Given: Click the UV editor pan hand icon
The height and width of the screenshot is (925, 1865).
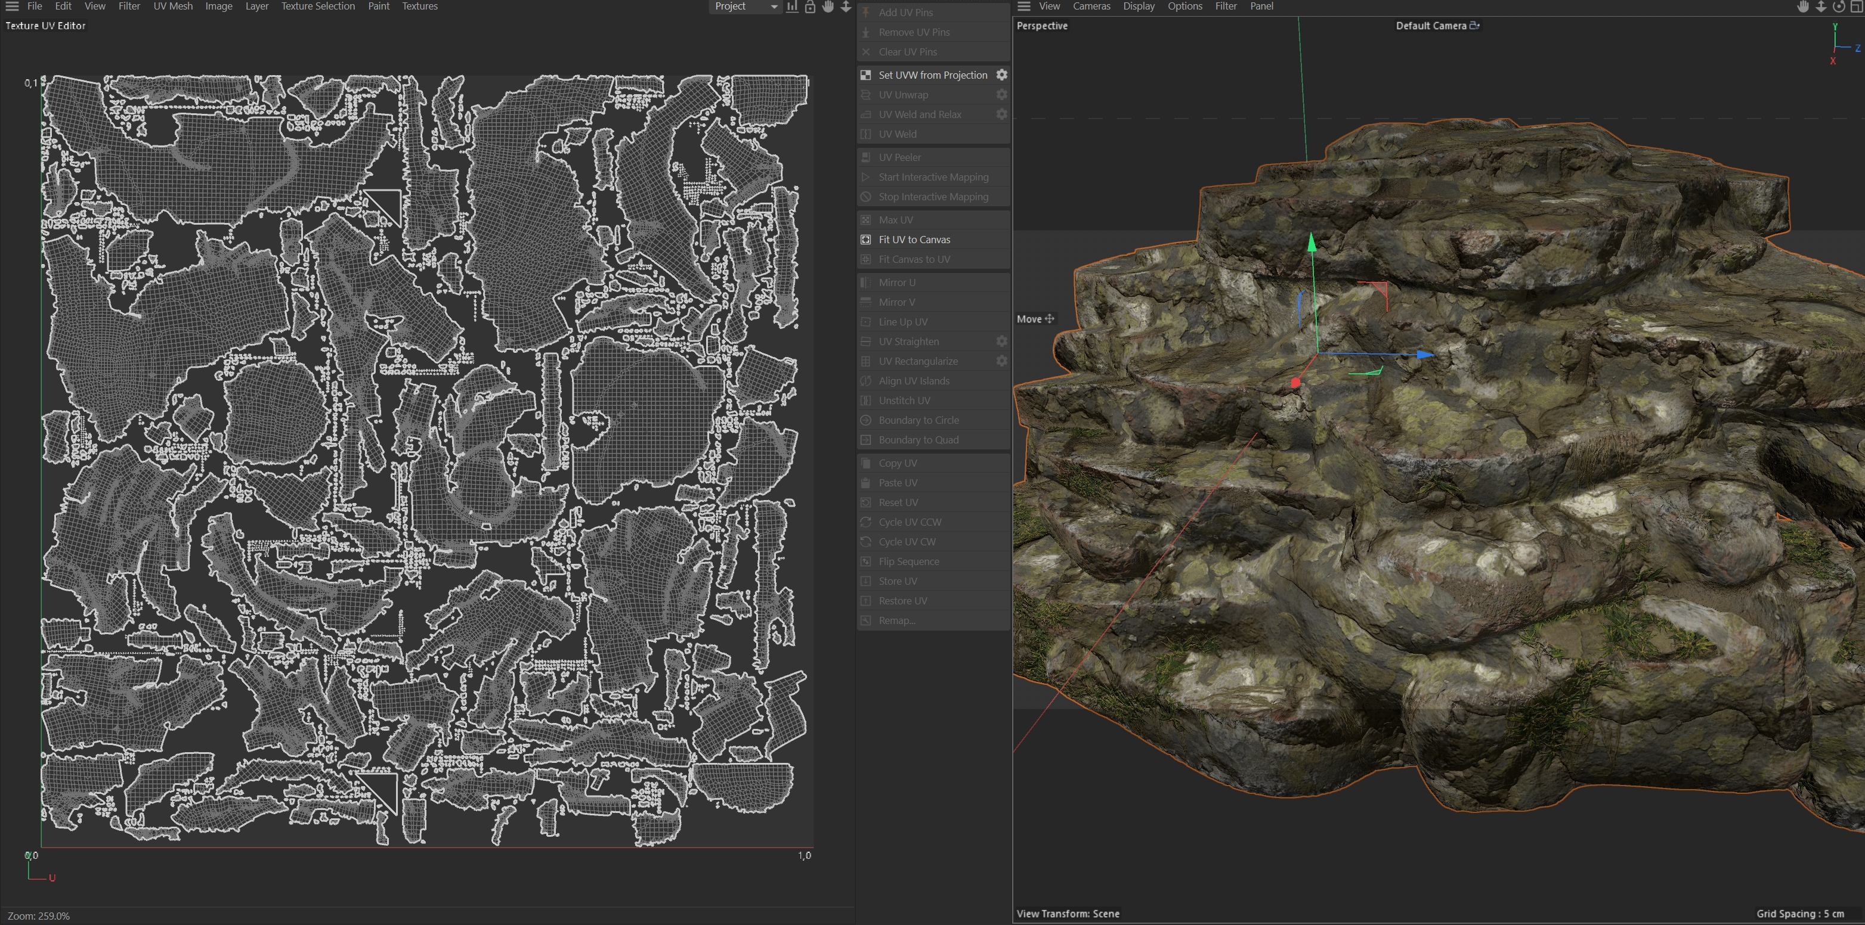Looking at the screenshot, I should (828, 7).
